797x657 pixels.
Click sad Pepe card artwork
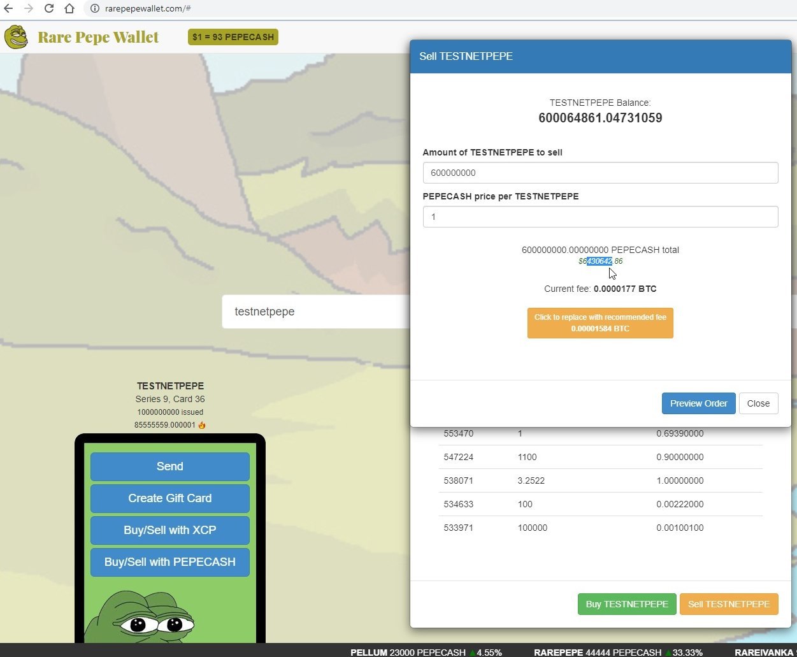pyautogui.click(x=139, y=616)
